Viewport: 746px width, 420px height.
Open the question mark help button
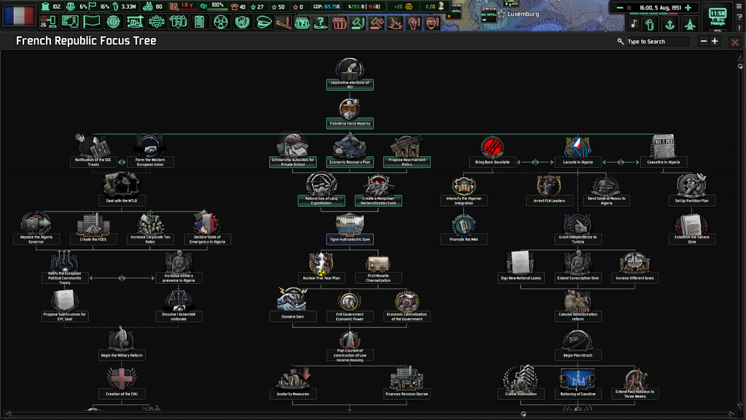[x=739, y=17]
